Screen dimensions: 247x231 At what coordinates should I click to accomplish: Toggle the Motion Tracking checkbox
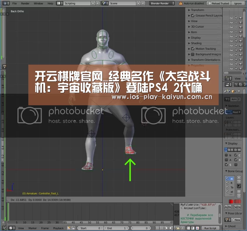pyautogui.click(x=193, y=49)
